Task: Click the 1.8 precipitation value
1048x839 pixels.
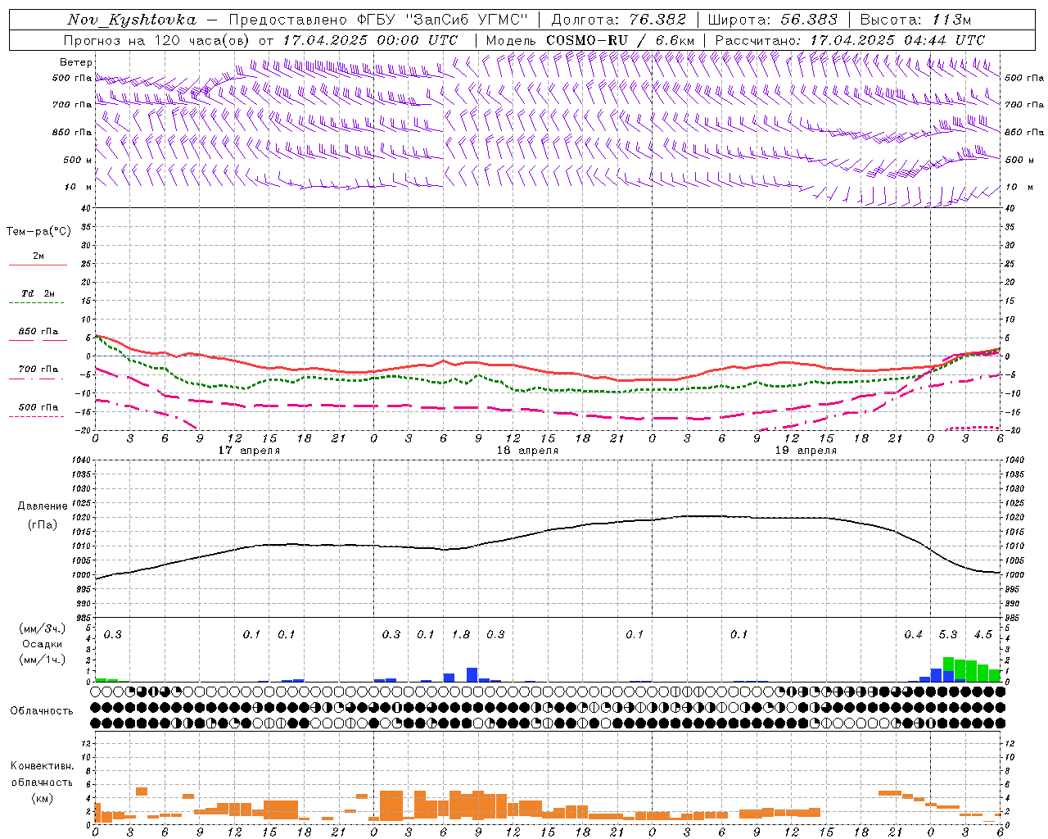Action: (461, 634)
